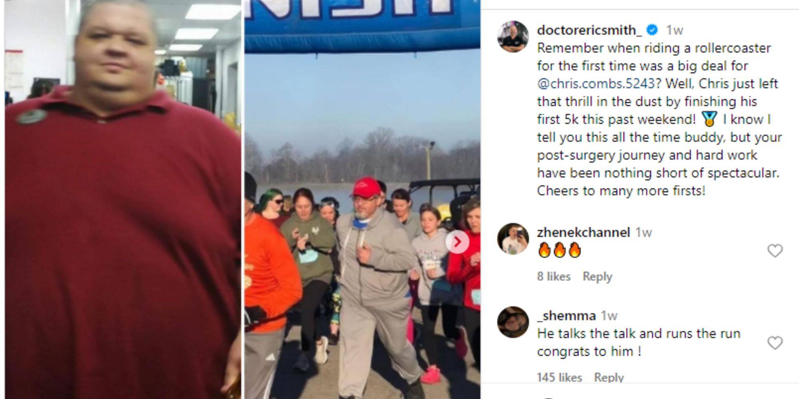Like the zhenekchannel comment with heart
The width and height of the screenshot is (799, 399).
775,251
